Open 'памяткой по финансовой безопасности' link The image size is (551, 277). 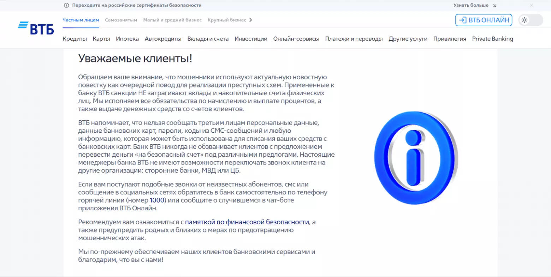(247, 222)
